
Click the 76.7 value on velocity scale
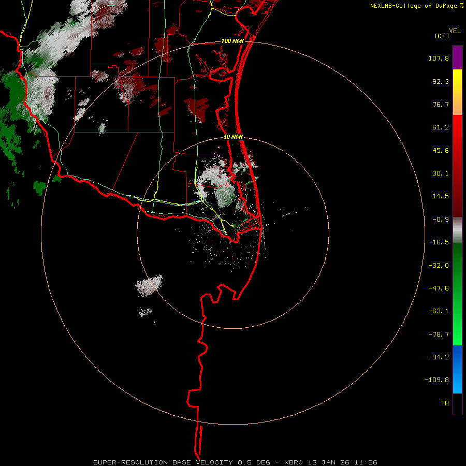click(x=441, y=104)
